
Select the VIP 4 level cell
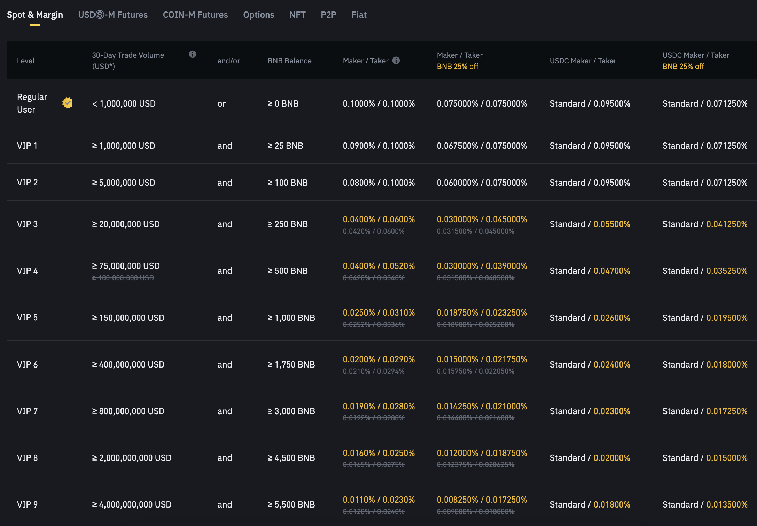[x=27, y=271]
